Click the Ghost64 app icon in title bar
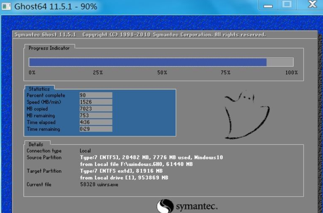 [x=6, y=6]
